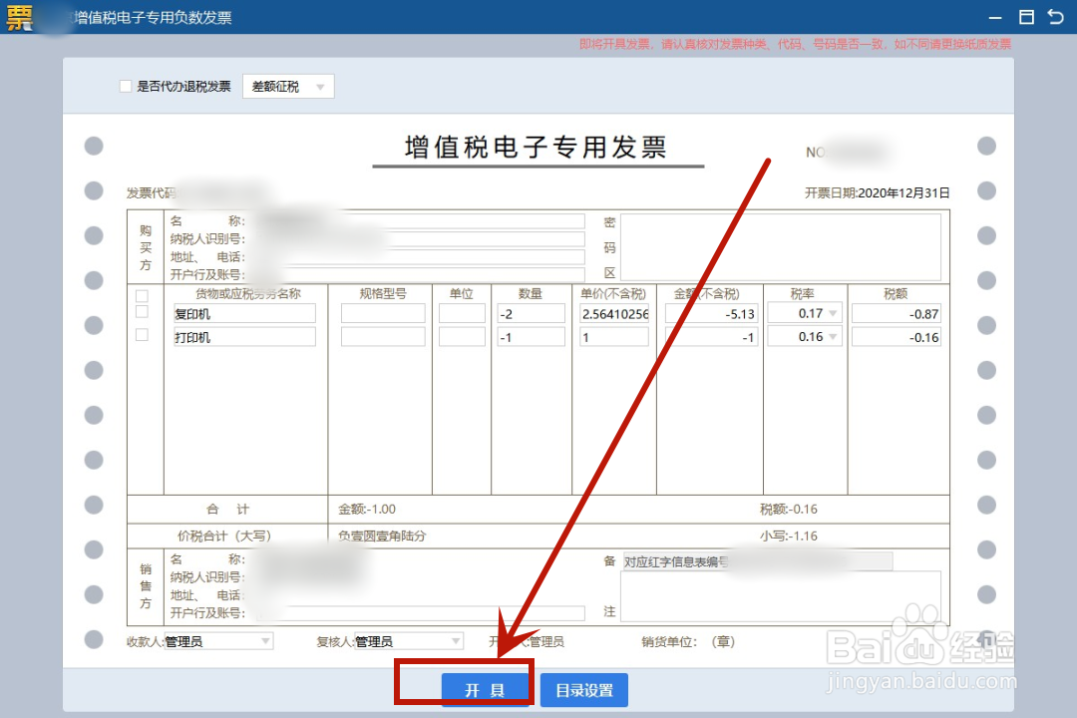The image size is (1077, 718).
Task: Click the 开具 button to issue invoice
Action: point(486,689)
